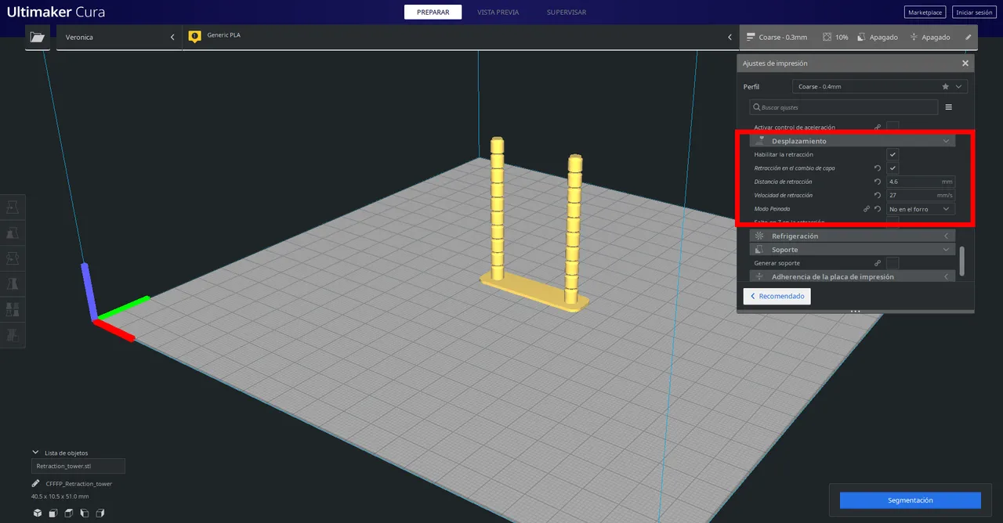Select Retraction_tower.stl in object list
This screenshot has width=1003, height=523.
[78, 466]
